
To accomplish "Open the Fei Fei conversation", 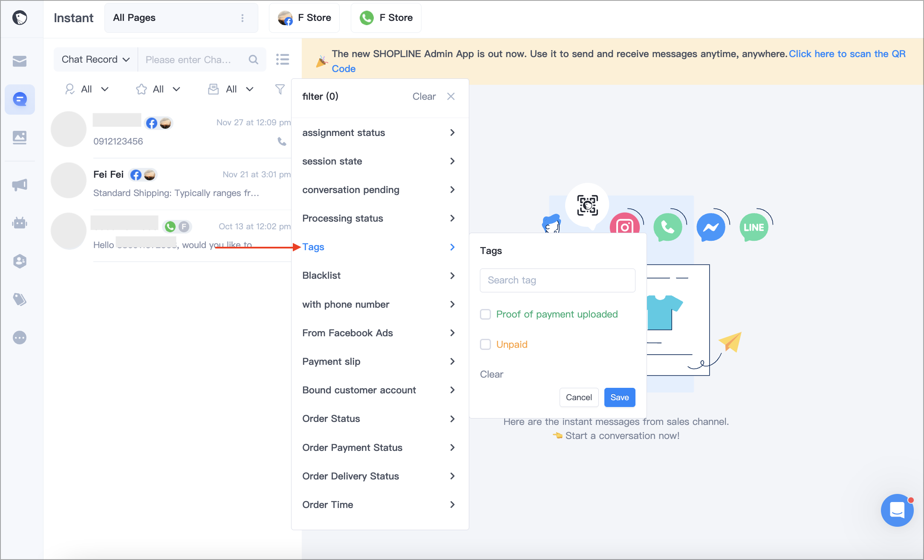I will click(170, 184).
